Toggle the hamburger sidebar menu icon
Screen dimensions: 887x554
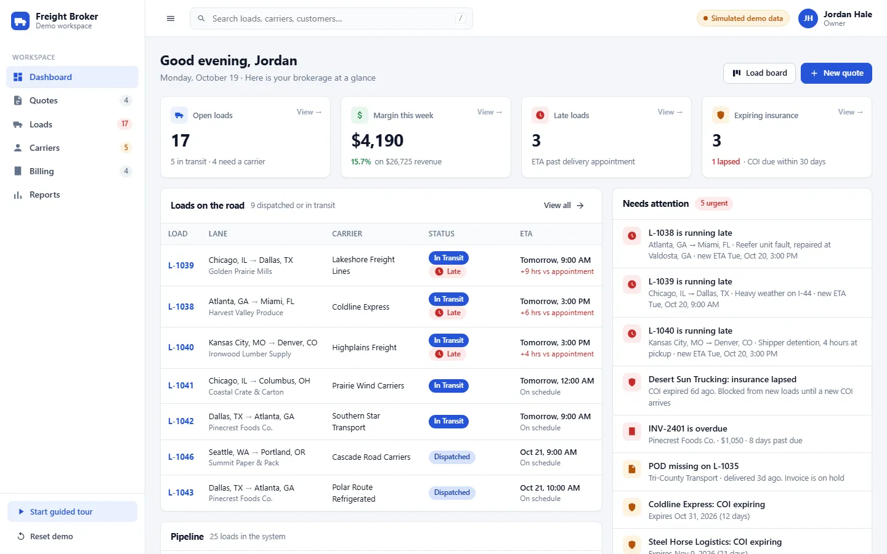[171, 18]
